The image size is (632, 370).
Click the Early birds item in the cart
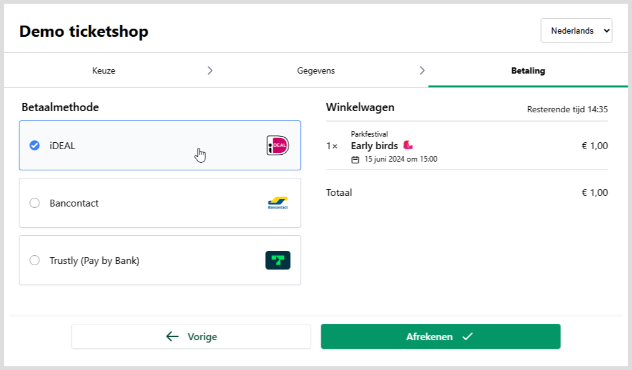click(x=374, y=145)
